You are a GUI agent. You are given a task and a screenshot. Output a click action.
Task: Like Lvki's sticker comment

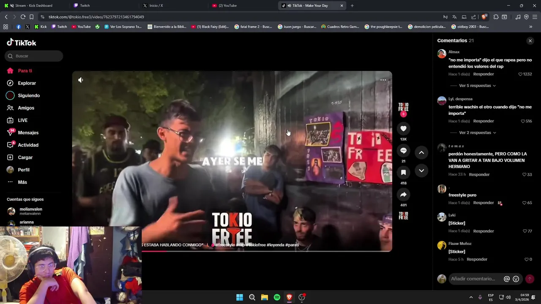525,231
